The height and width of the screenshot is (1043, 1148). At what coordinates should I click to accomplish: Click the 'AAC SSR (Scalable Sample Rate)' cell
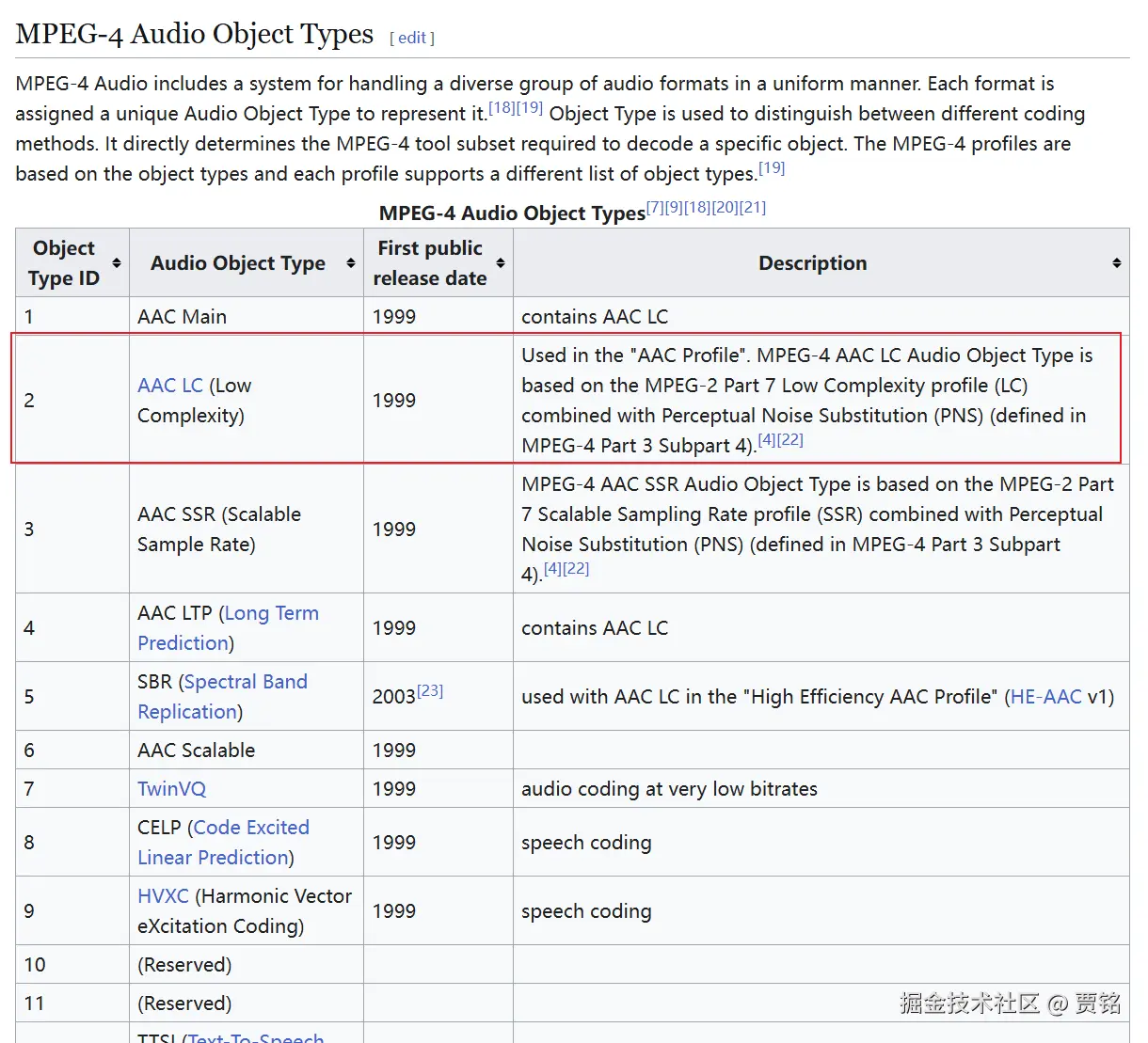click(247, 529)
